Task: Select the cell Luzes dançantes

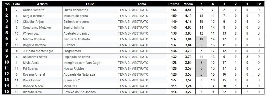Action: pyautogui.click(x=90, y=10)
